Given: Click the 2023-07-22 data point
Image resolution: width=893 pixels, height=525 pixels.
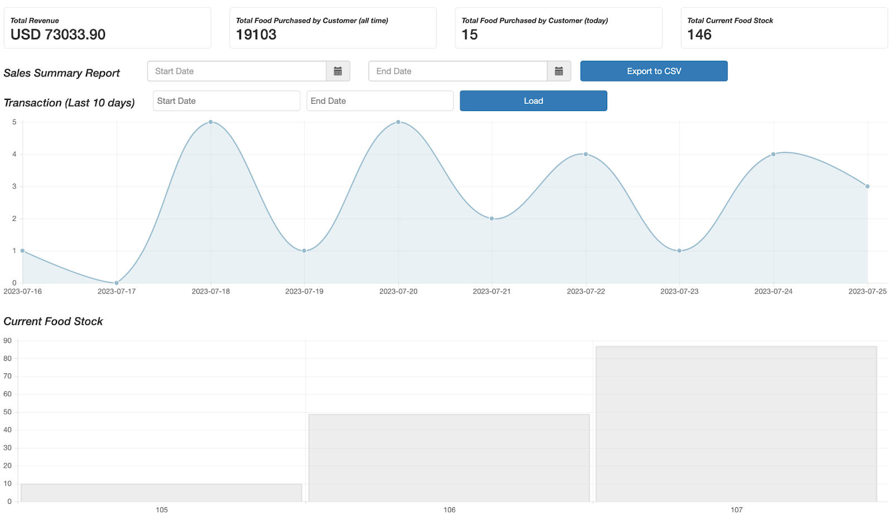Looking at the screenshot, I should pos(585,154).
